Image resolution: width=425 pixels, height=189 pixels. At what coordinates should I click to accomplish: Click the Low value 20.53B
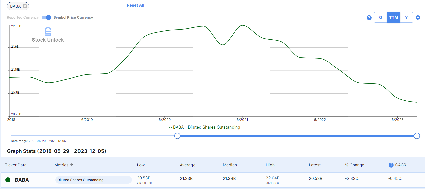click(144, 178)
